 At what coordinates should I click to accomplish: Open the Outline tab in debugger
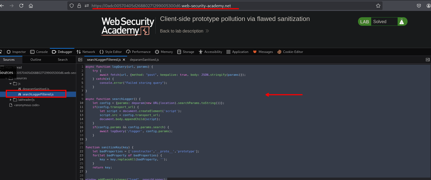tap(36, 60)
